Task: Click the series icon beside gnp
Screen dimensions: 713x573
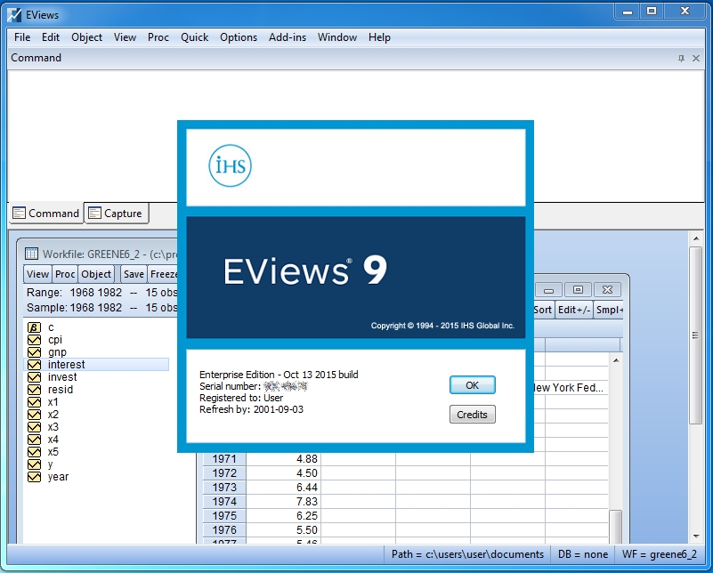Action: pyautogui.click(x=34, y=352)
